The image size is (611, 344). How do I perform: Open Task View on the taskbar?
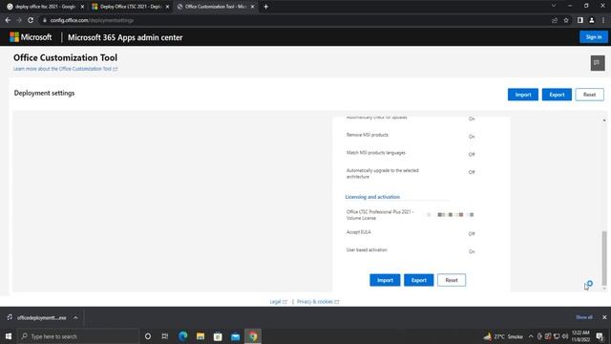click(165, 336)
